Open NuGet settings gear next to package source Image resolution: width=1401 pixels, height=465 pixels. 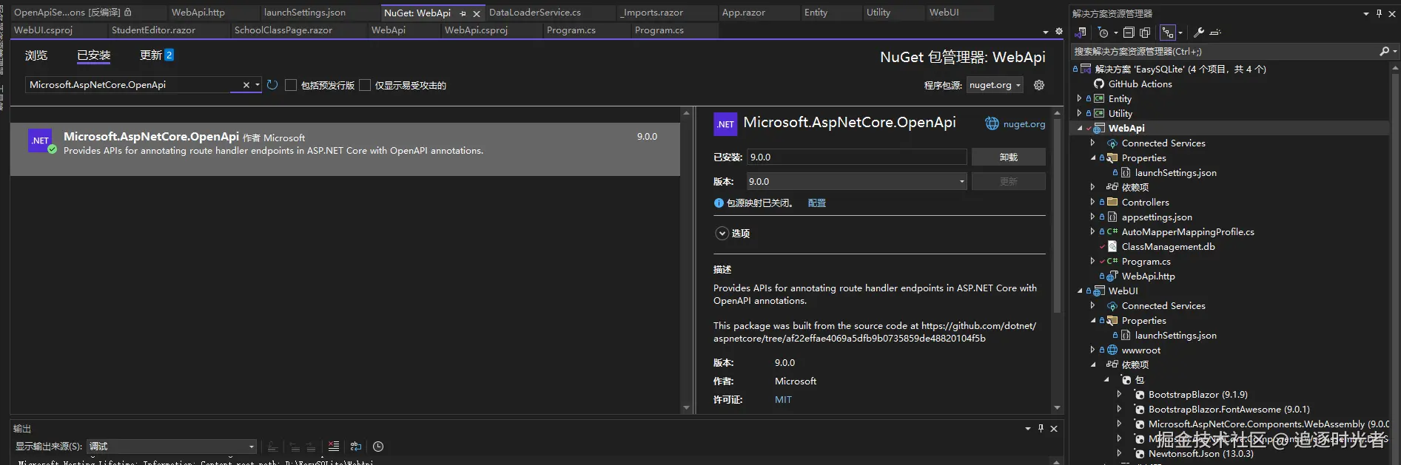1039,85
